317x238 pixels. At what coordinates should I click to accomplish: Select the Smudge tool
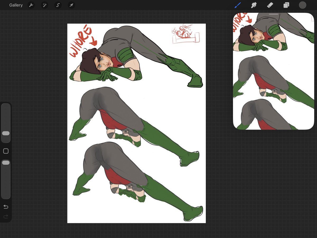[254, 5]
